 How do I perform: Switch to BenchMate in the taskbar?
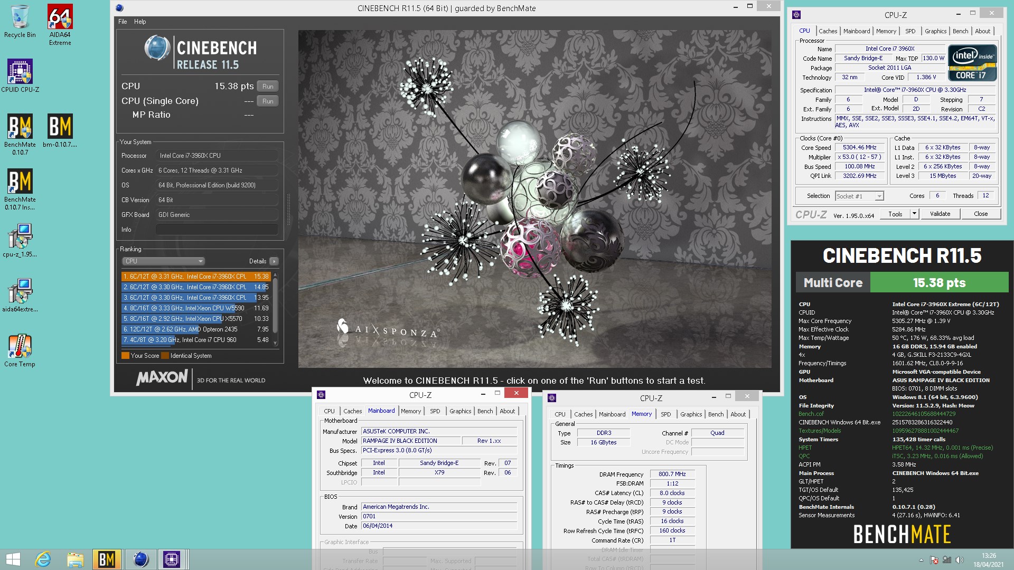click(107, 559)
